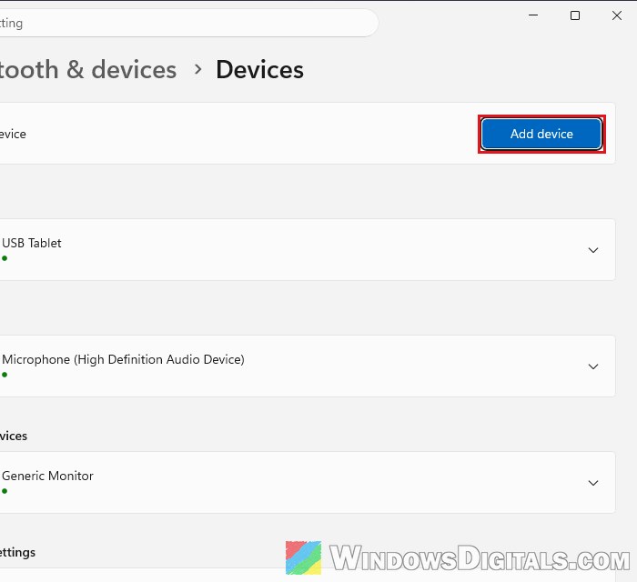Select the Microphone (High Definition Audio Device) label
Viewport: 637px width, 582px height.
click(x=123, y=359)
